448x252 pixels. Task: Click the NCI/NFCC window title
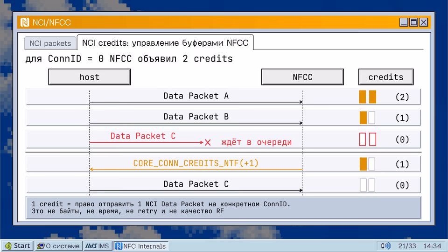coord(52,22)
